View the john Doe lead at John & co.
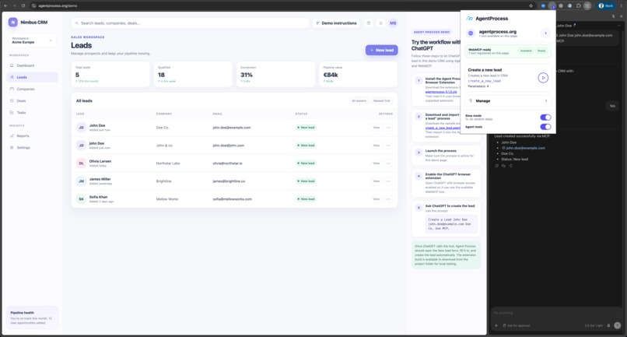627x337 pixels. coord(377,146)
